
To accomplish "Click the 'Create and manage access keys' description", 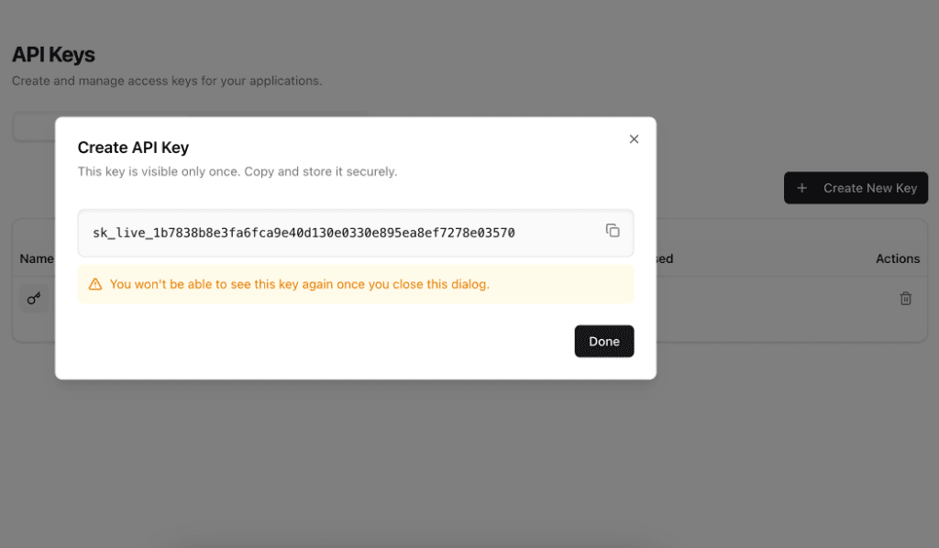I will coord(166,81).
